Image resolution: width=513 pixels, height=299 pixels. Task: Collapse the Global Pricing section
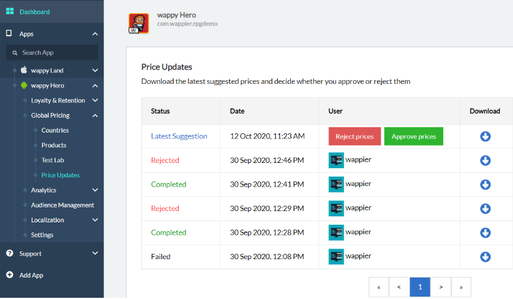95,115
